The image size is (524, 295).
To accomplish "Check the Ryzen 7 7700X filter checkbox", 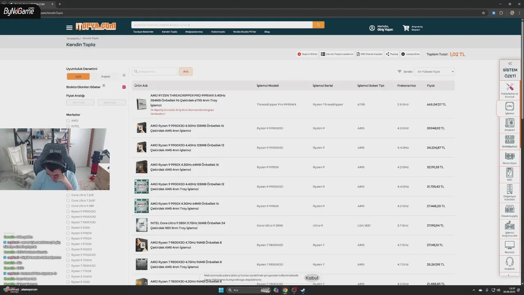I will click(68, 271).
